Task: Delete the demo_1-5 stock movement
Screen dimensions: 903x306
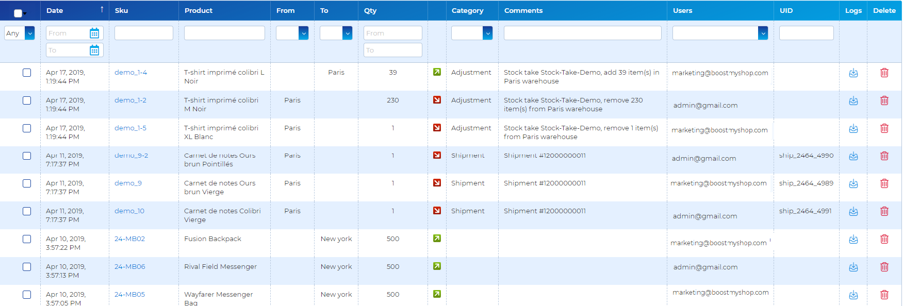Action: pos(884,128)
